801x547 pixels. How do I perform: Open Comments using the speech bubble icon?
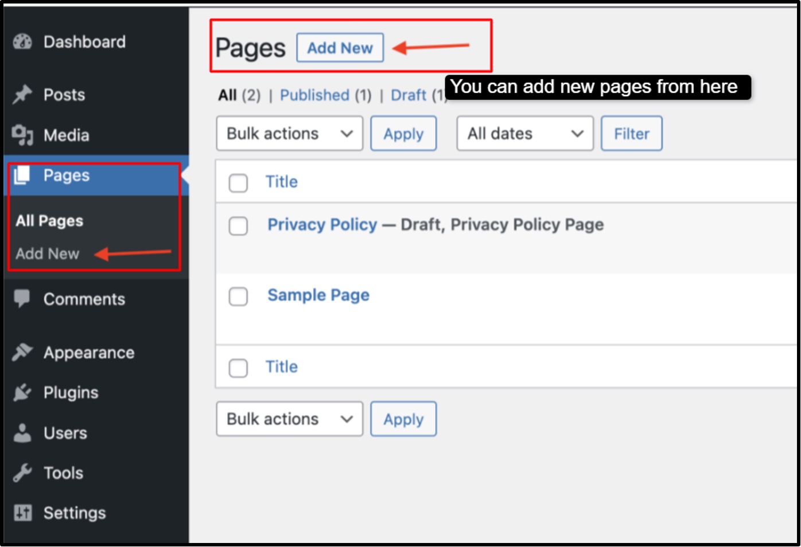21,299
